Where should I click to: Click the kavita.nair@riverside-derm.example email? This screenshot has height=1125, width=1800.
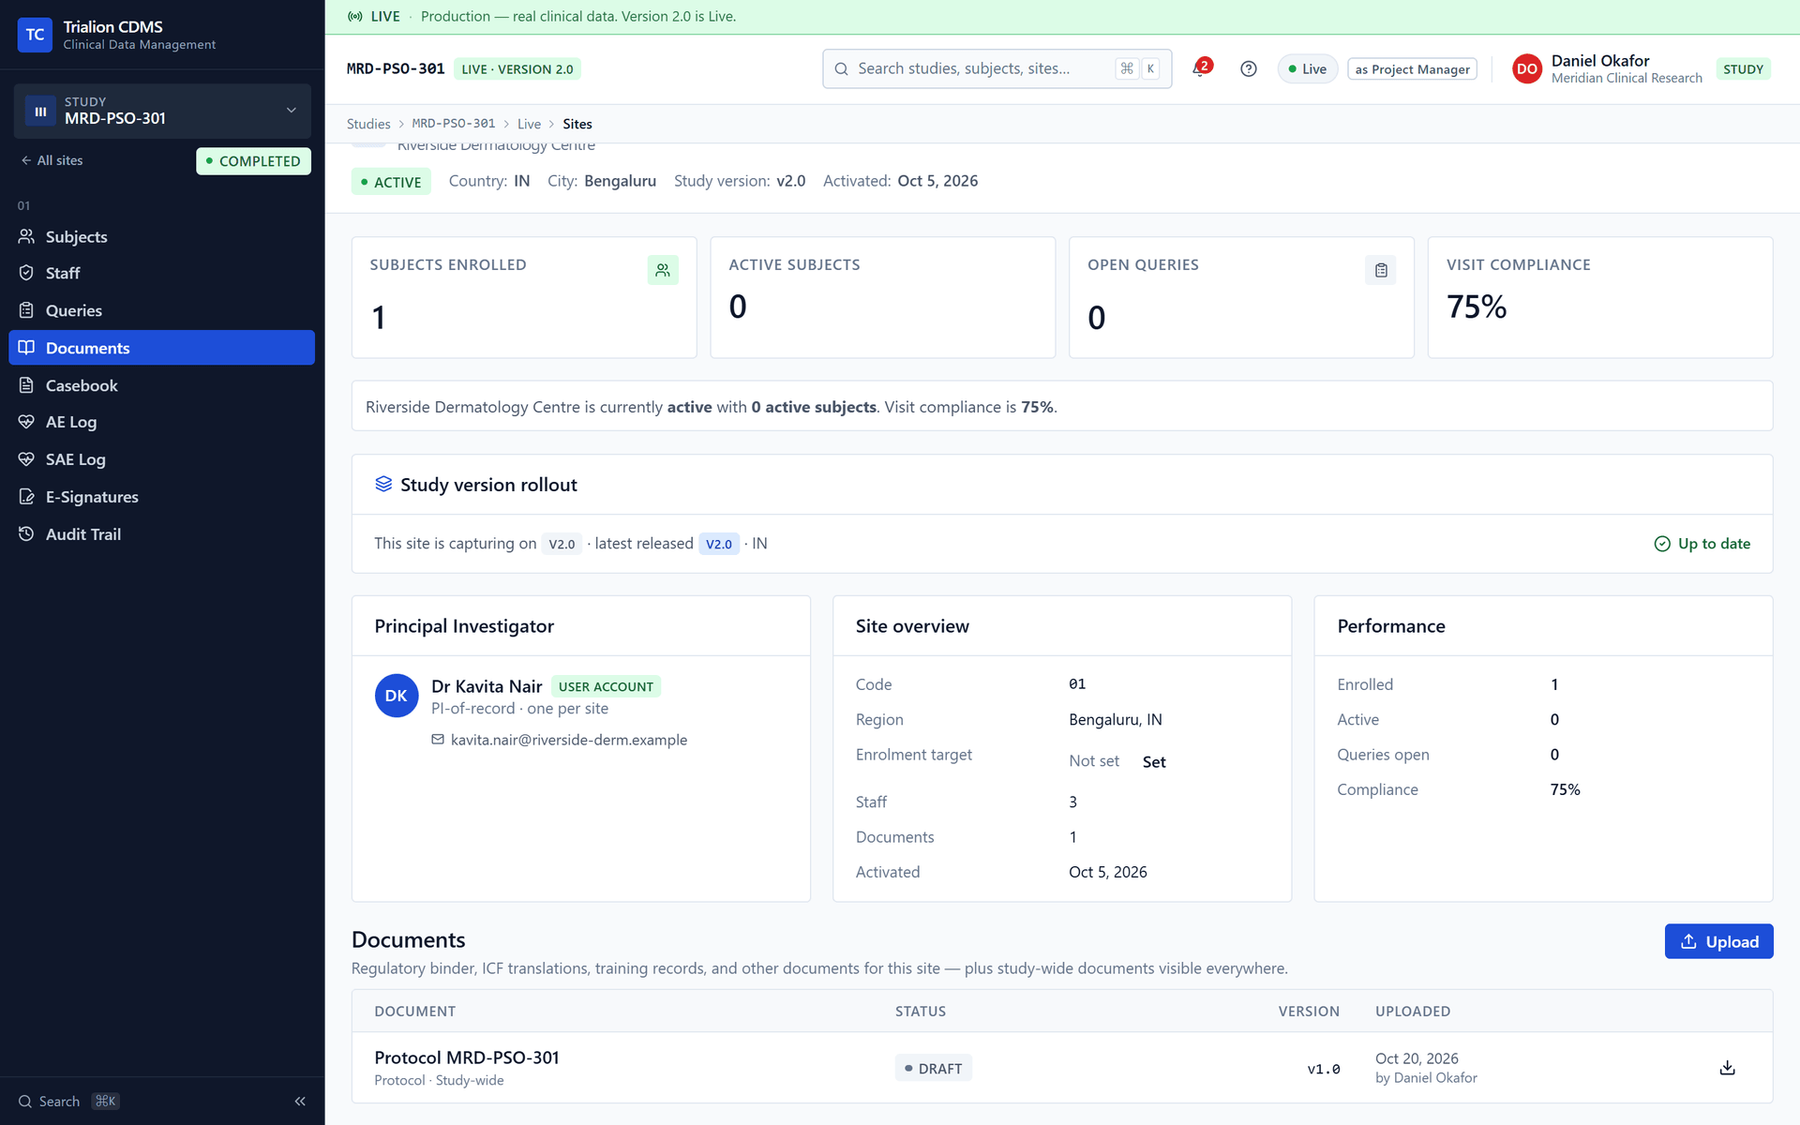click(569, 740)
